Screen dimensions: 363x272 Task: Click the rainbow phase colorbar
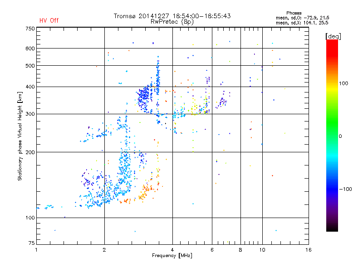[x=332, y=135]
